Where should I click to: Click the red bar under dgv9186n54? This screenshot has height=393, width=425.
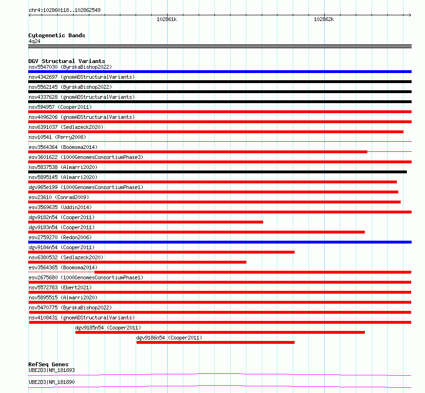(215, 342)
